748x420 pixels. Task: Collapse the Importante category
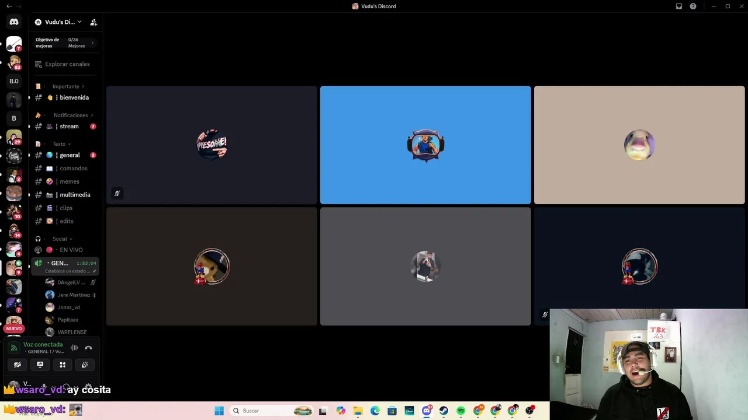(x=65, y=86)
